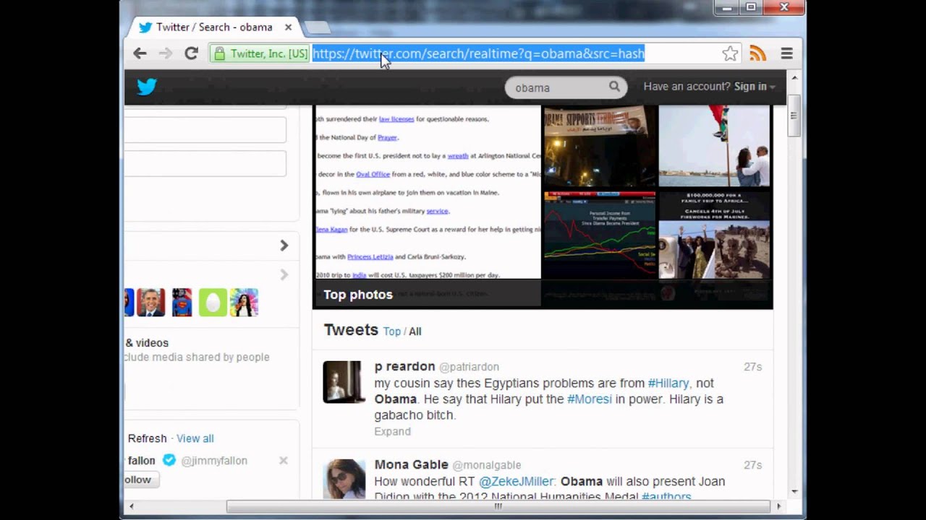The width and height of the screenshot is (926, 520).
Task: Open the Chrome menu hamburger icon
Action: [x=786, y=53]
